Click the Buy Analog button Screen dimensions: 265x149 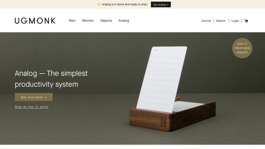[x=161, y=5]
